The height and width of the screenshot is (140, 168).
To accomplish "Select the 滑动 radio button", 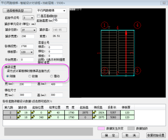I will coord(51,76).
